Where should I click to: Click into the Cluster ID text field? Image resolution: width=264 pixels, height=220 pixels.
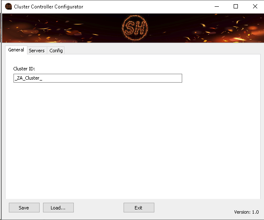[97, 78]
